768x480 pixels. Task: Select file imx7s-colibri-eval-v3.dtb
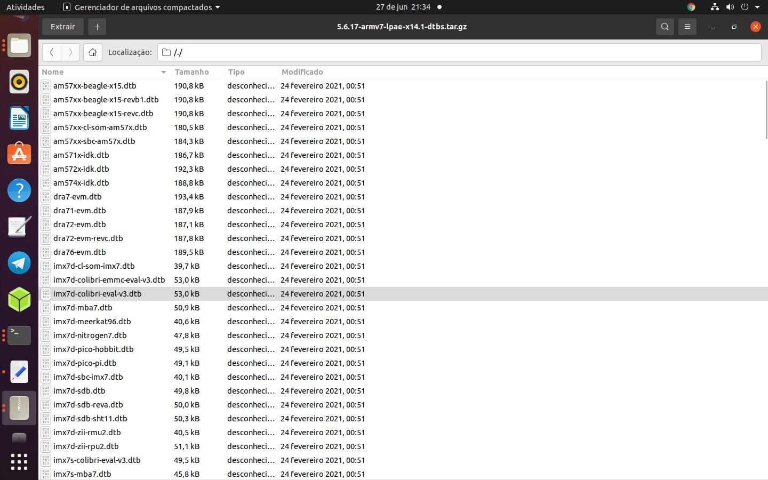click(404, 460)
